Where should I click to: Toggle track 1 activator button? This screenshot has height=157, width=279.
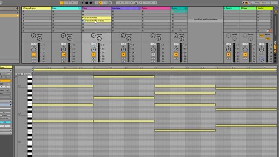pos(34,55)
